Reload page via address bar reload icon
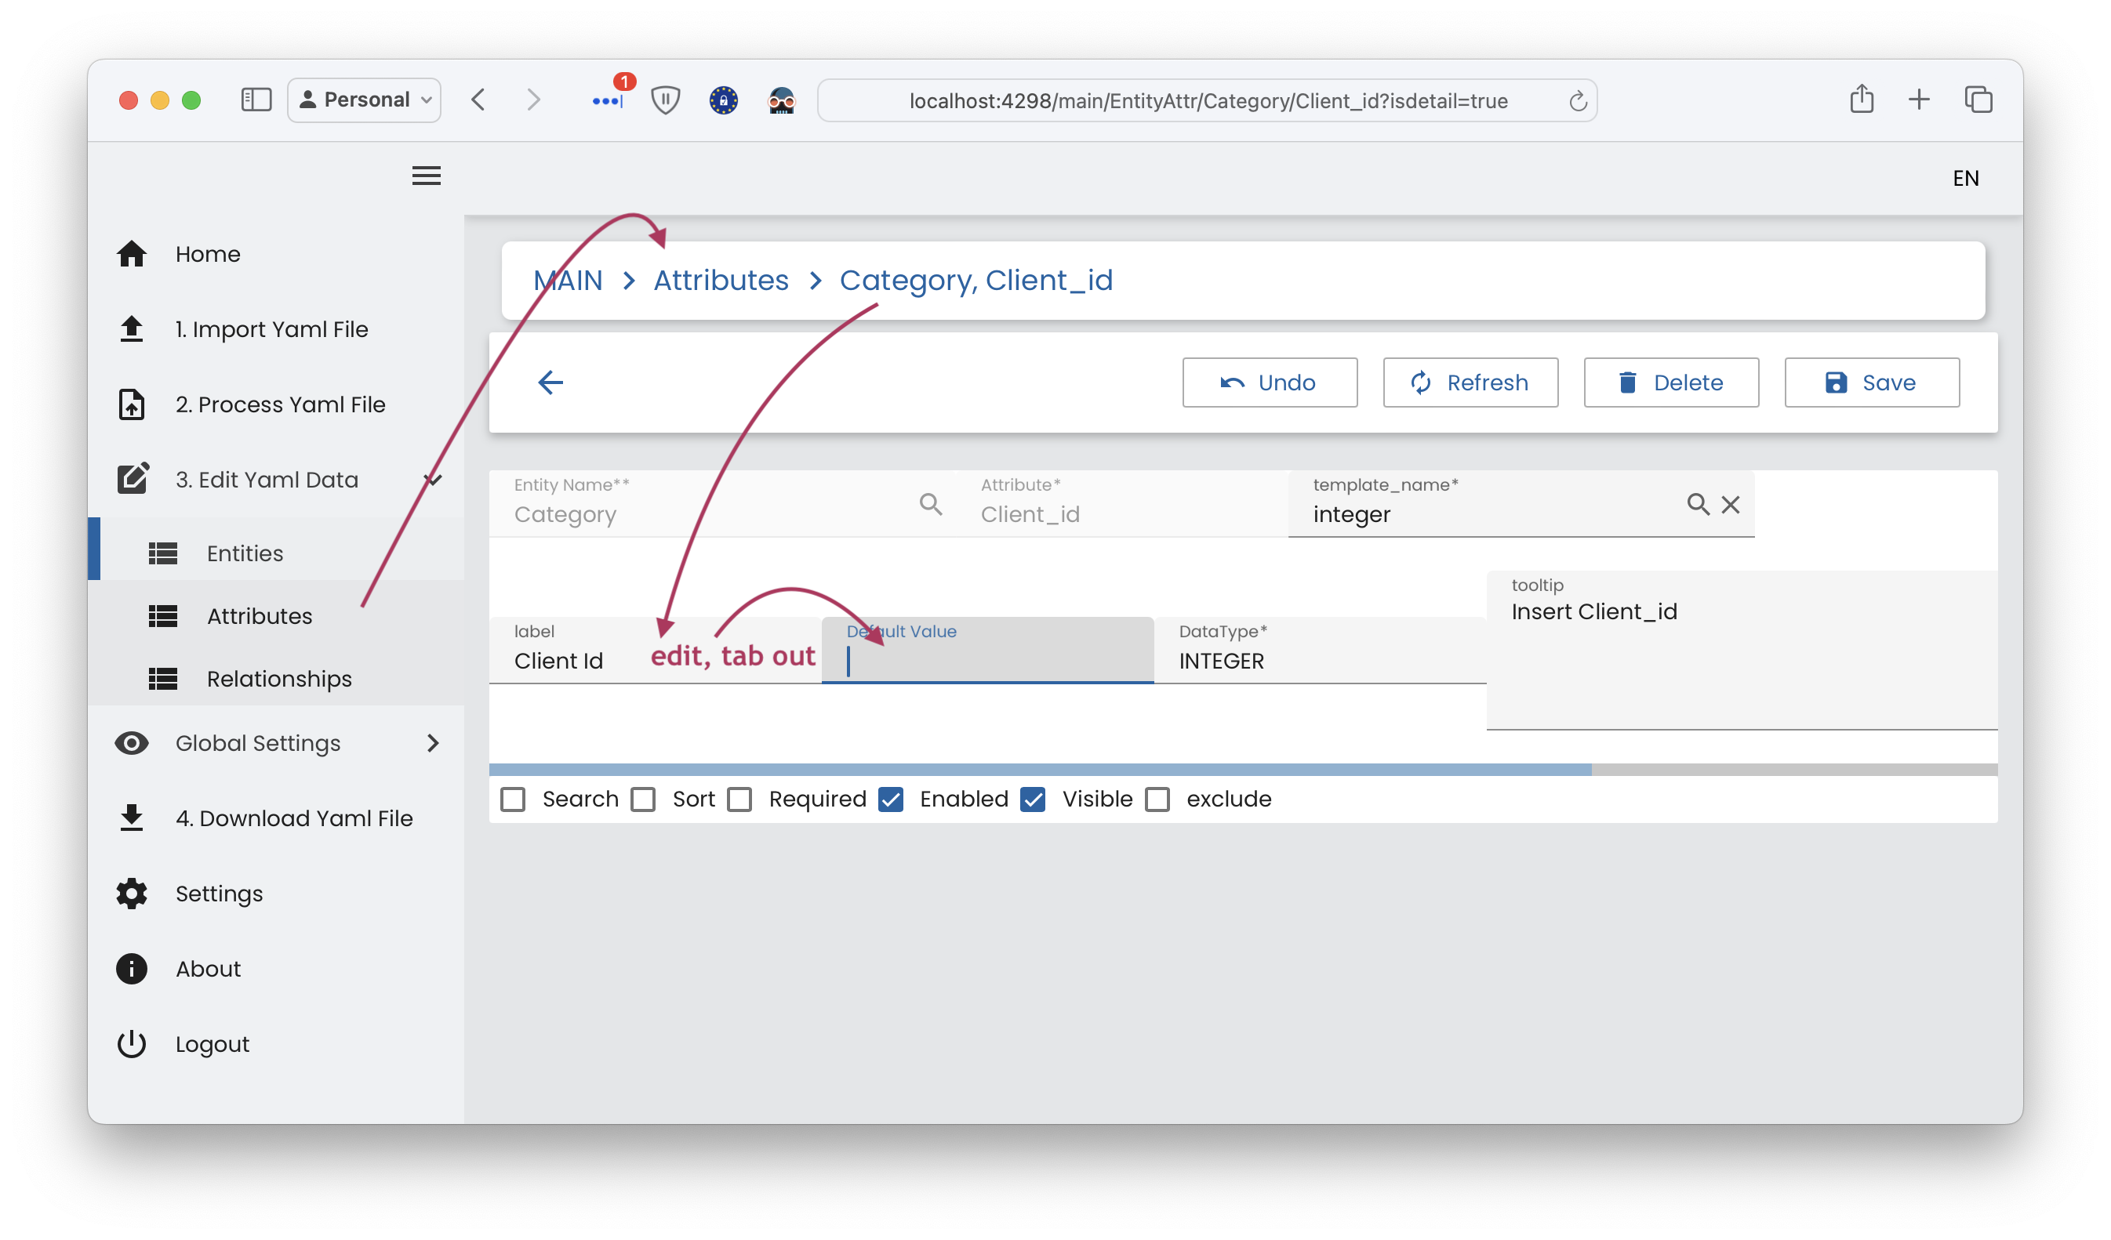The image size is (2111, 1240). point(1579,101)
